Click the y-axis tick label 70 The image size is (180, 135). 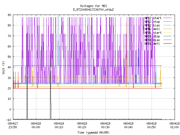pos(9,36)
